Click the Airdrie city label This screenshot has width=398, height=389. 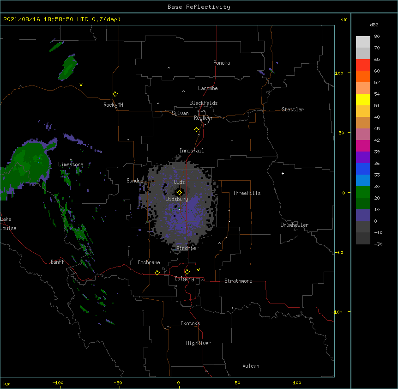coord(186,248)
